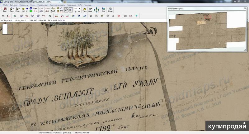Open the Загр. load dropdown button
The image size is (249, 134).
[12, 10]
